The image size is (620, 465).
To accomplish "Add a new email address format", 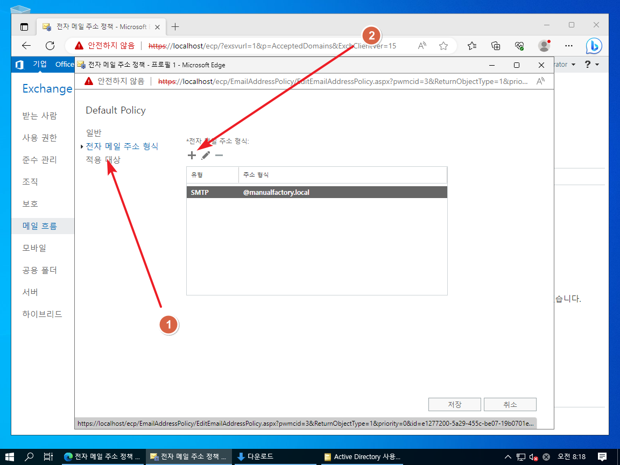I will point(192,156).
